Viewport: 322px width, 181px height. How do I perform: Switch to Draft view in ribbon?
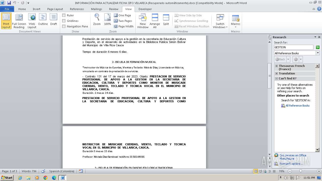tap(54, 20)
